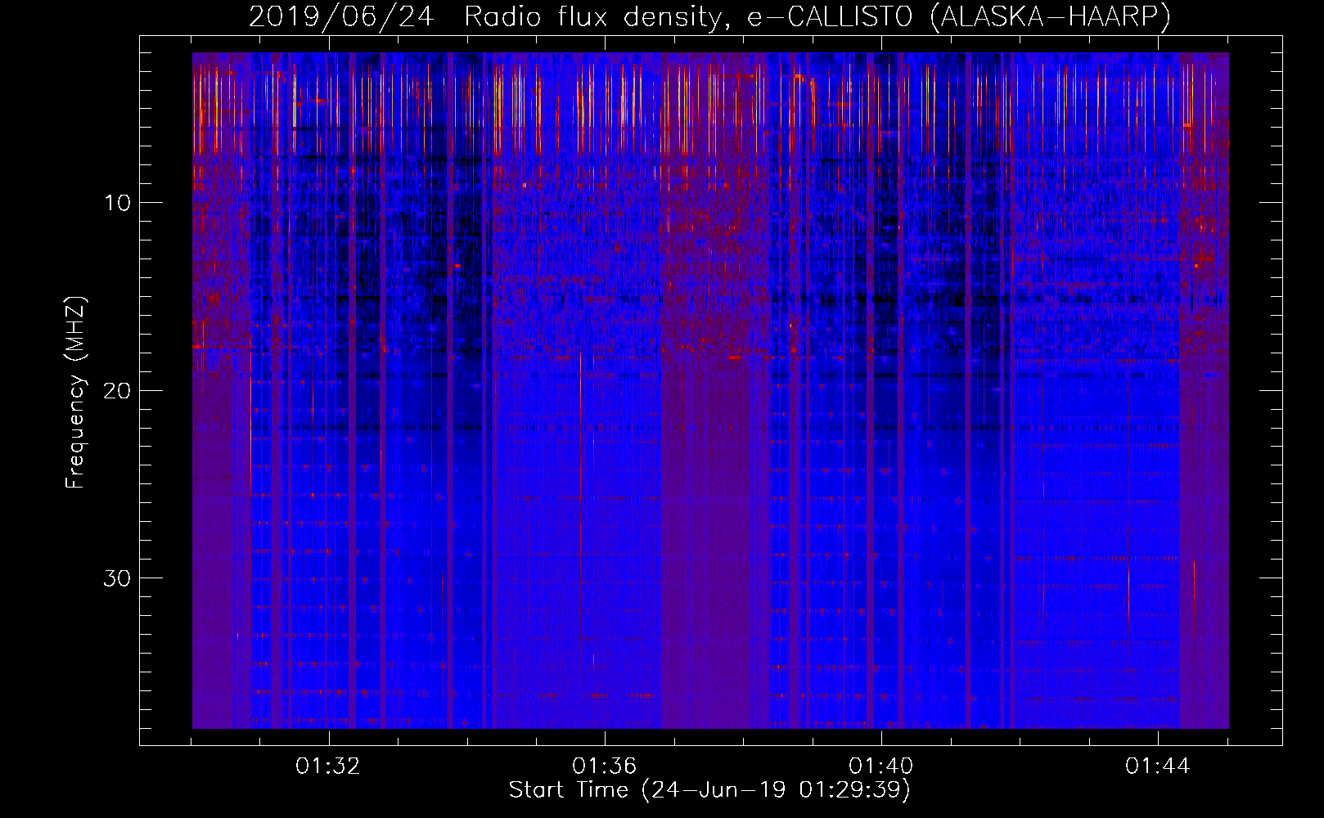Viewport: 1324px width, 818px height.
Task: Click the plot title mentioning e-CALLISTO (ALASKA-HAARP)
Action: 709,17
